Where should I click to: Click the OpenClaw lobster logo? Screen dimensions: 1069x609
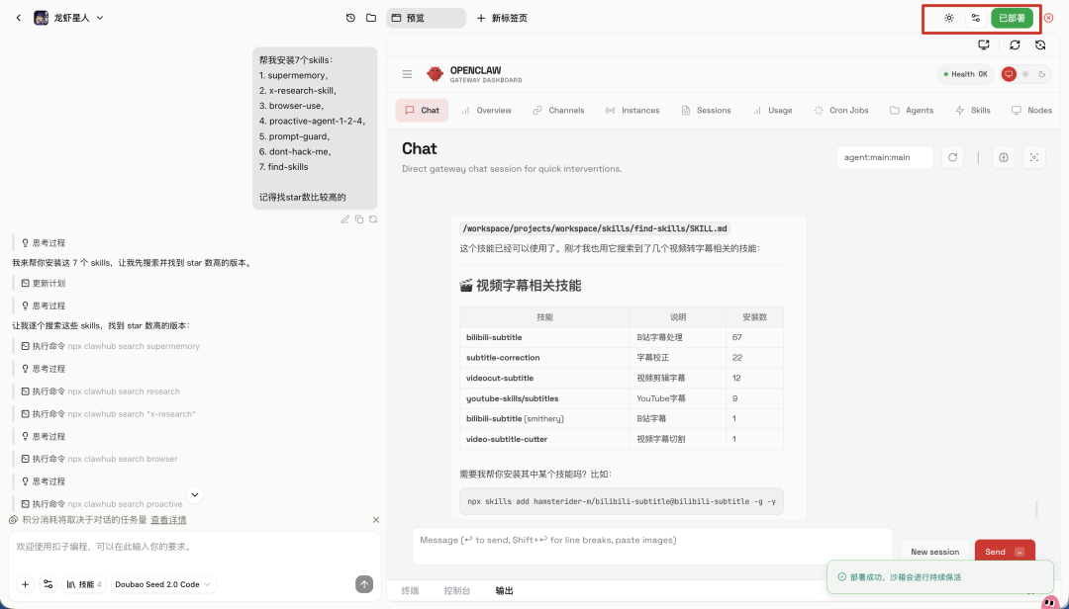tap(436, 73)
